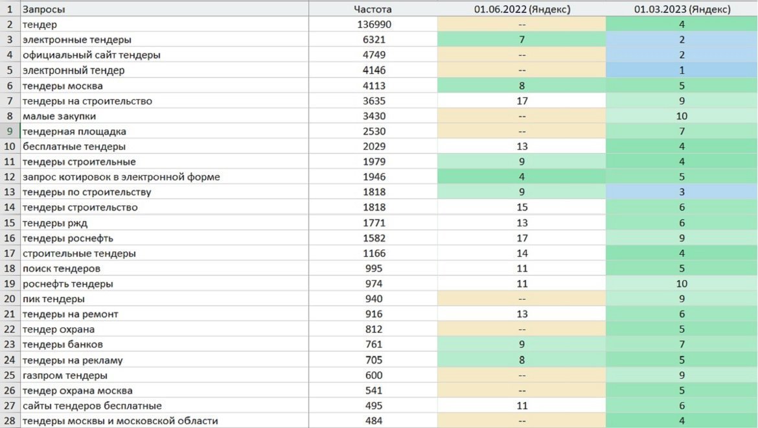Select cell 'тендеры на рекламу'

[165, 360]
